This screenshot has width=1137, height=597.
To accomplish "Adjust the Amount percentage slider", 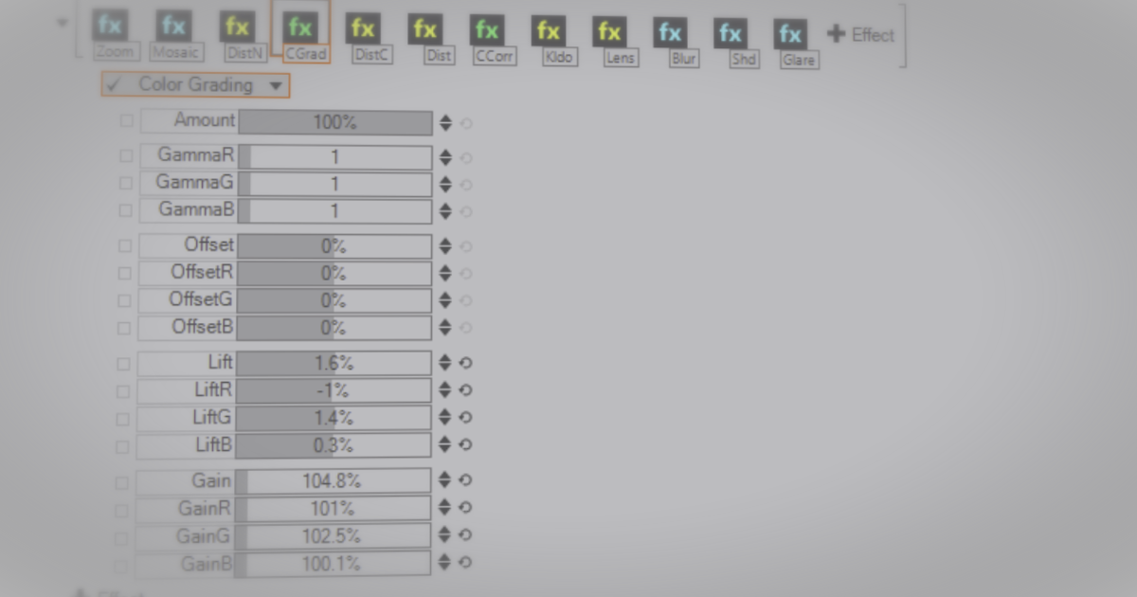I will point(334,121).
